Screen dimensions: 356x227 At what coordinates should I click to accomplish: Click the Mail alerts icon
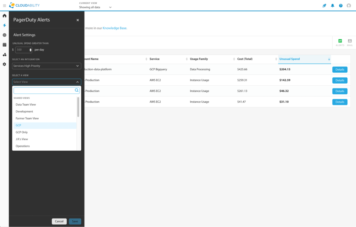350,42
